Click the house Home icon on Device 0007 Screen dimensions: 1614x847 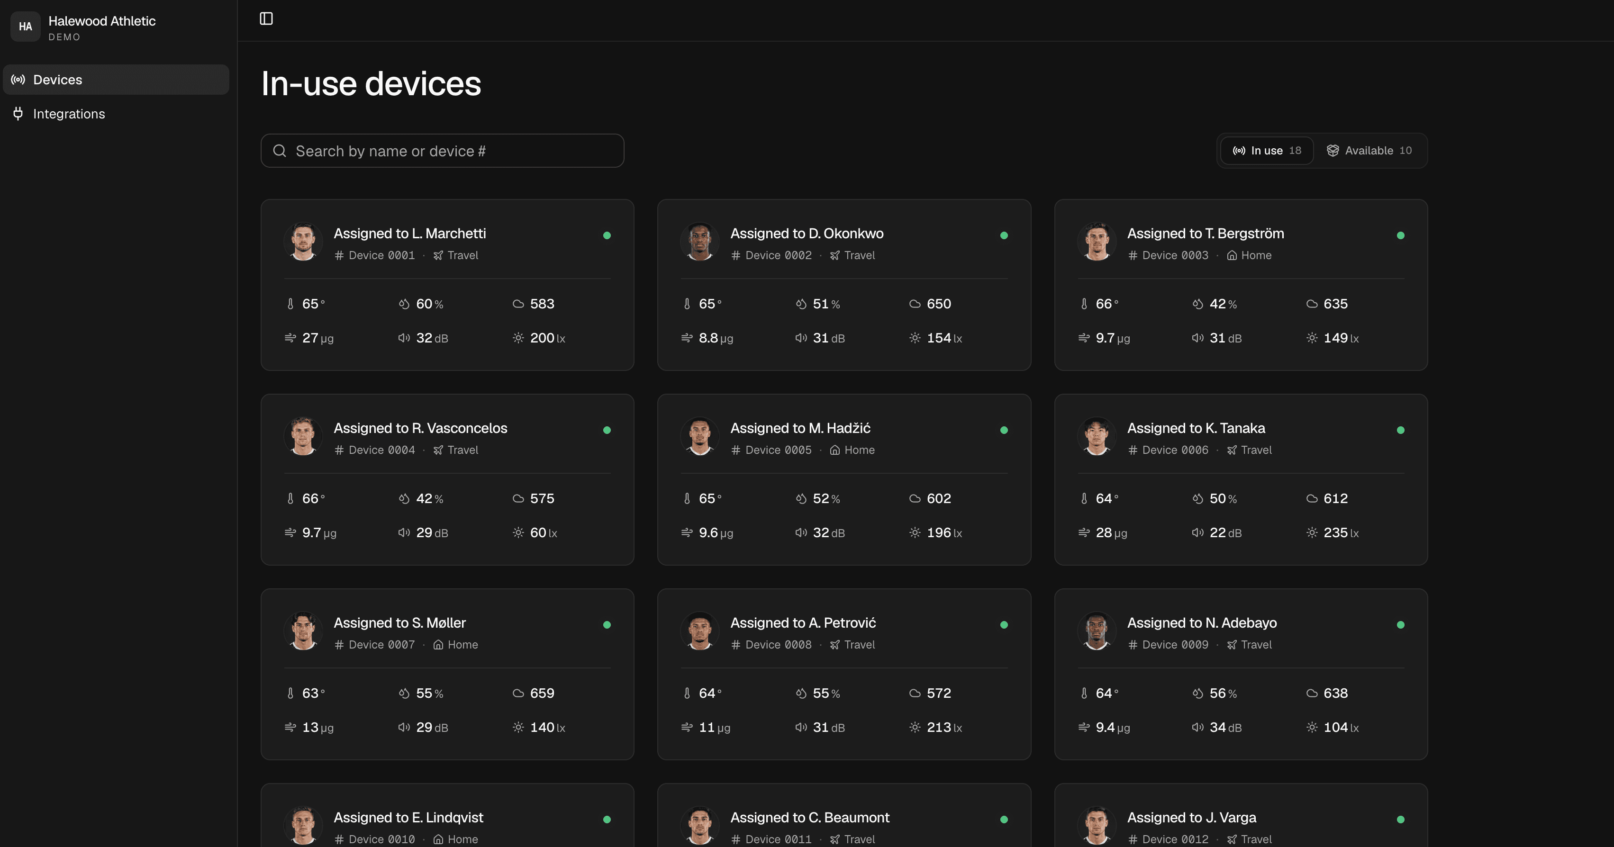click(438, 645)
